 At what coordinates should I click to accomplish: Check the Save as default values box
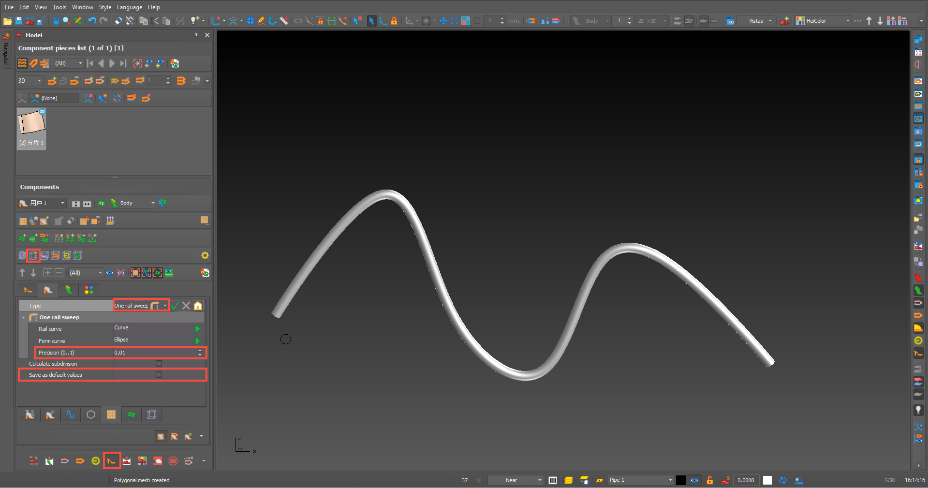159,375
